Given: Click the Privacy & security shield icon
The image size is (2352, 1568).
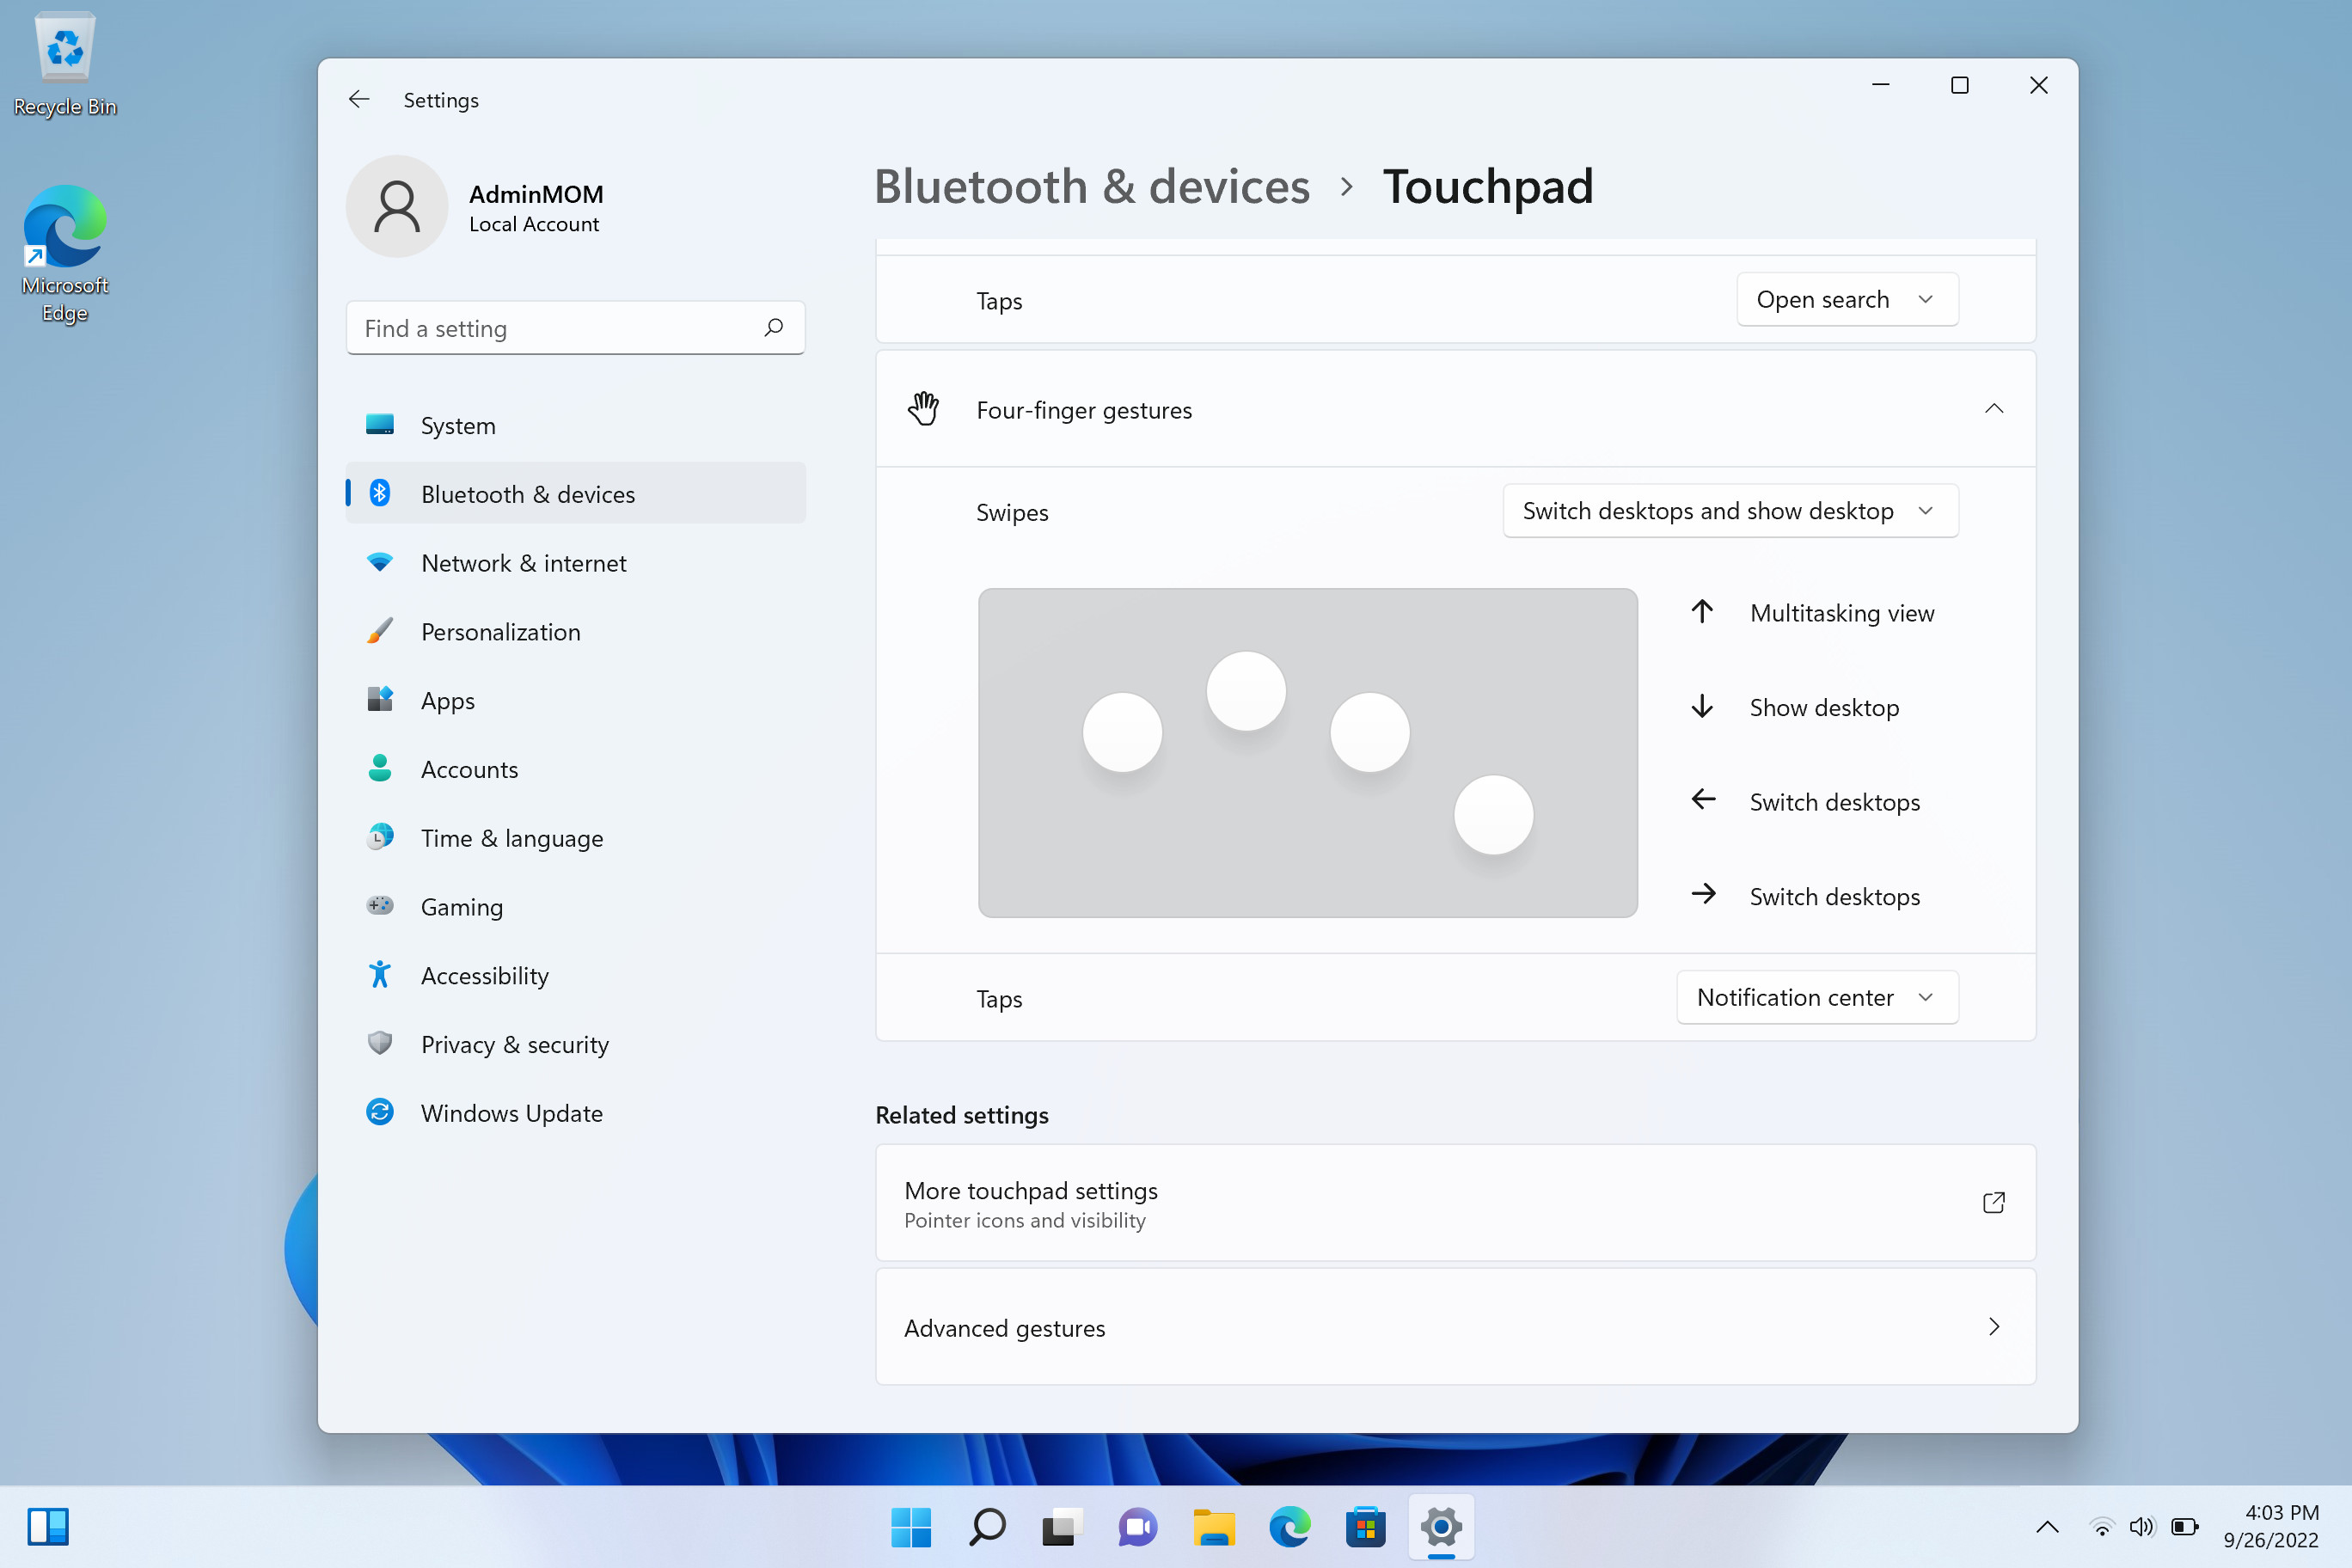Looking at the screenshot, I should click(380, 1043).
